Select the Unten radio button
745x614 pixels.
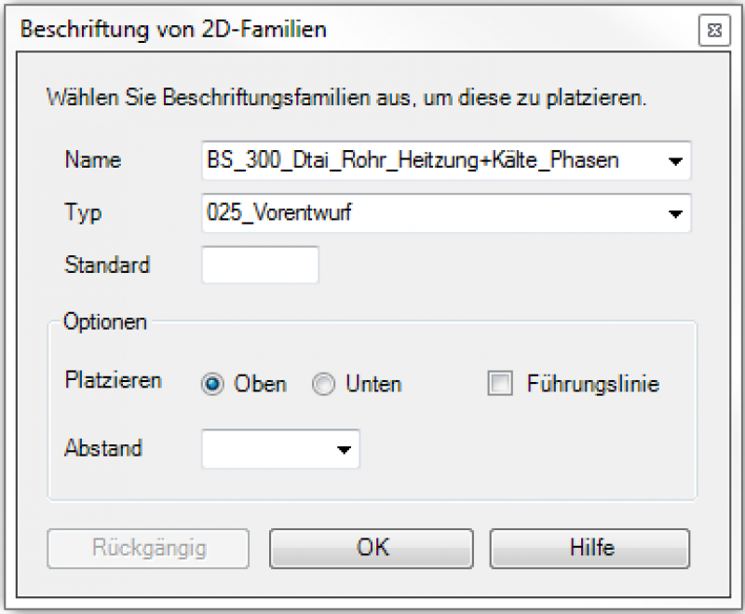point(323,385)
